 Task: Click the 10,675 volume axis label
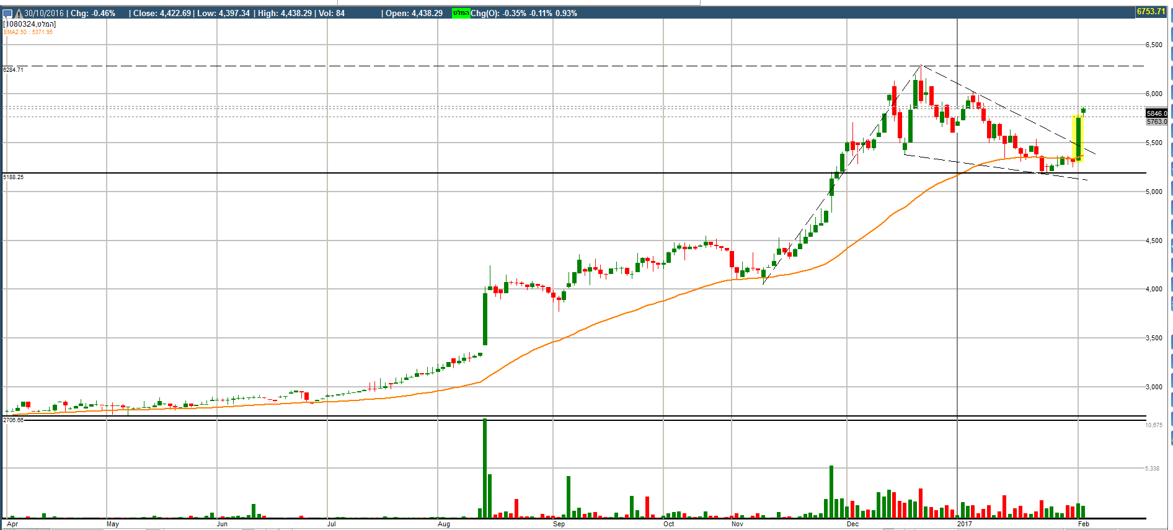1154,425
